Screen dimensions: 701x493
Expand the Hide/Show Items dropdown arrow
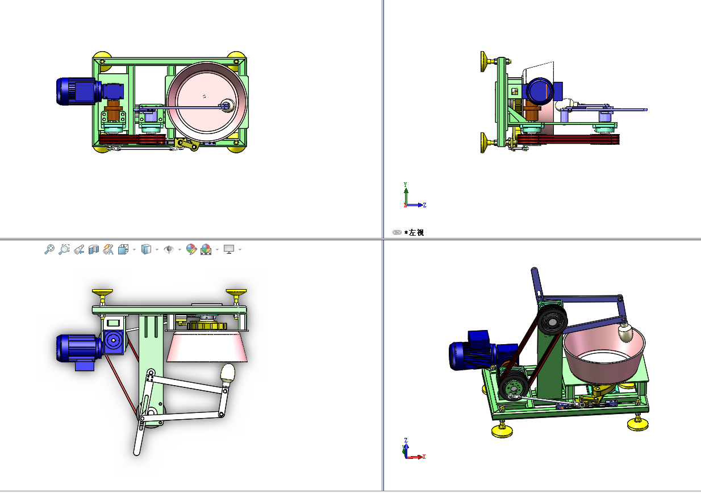[180, 249]
